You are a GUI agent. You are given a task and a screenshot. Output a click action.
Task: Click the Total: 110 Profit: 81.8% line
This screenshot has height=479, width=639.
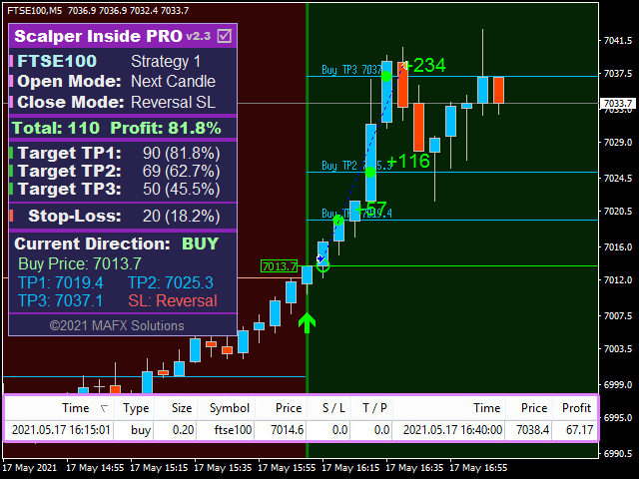(x=117, y=128)
